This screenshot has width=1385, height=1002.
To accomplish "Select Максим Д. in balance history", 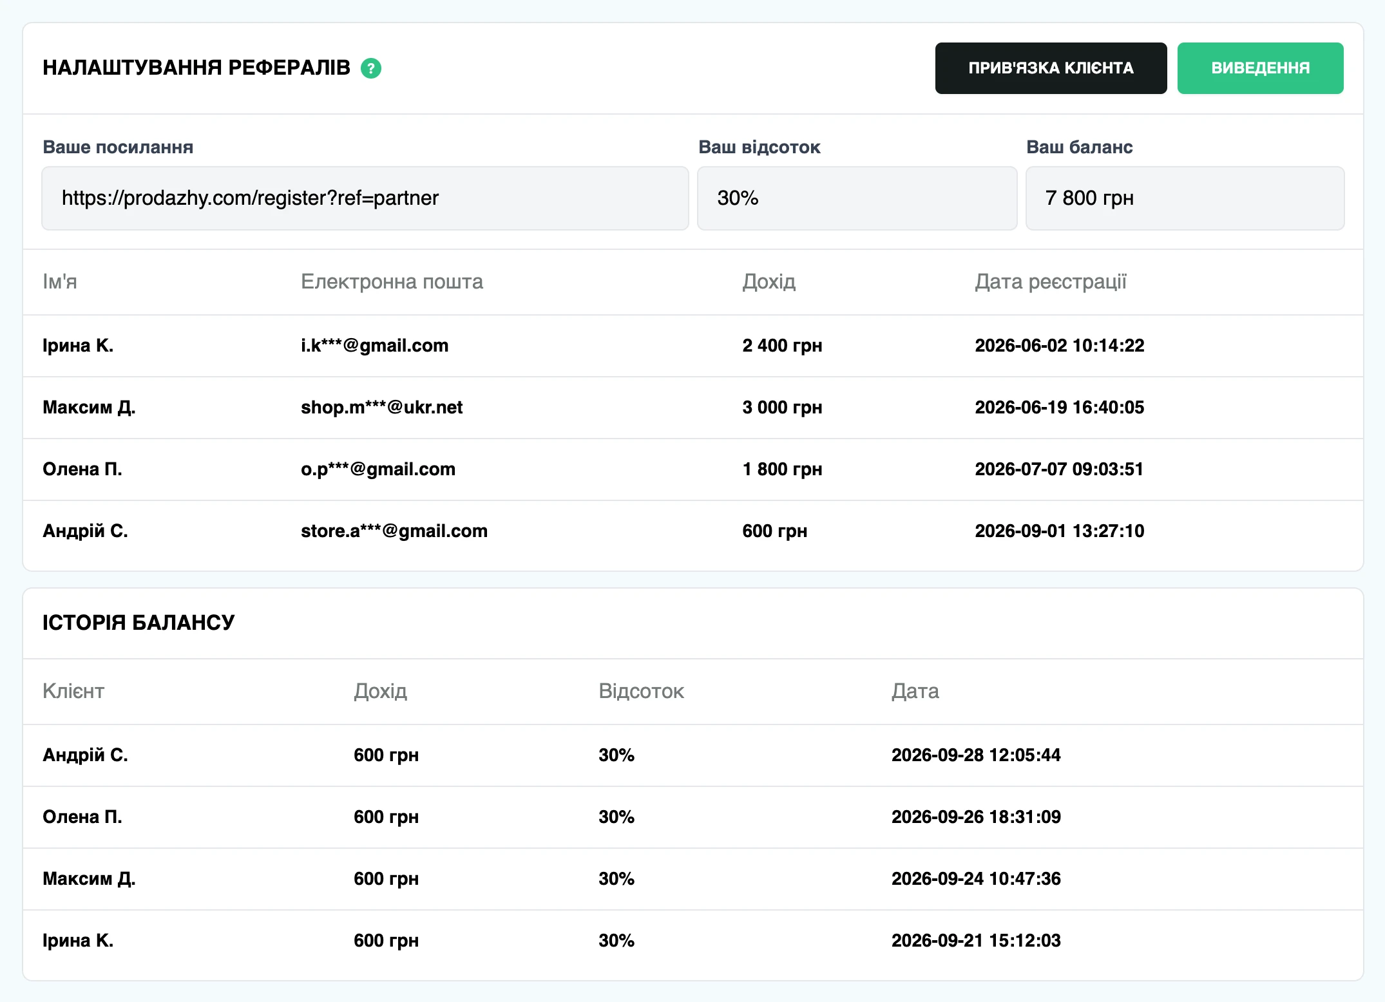I will click(x=89, y=879).
